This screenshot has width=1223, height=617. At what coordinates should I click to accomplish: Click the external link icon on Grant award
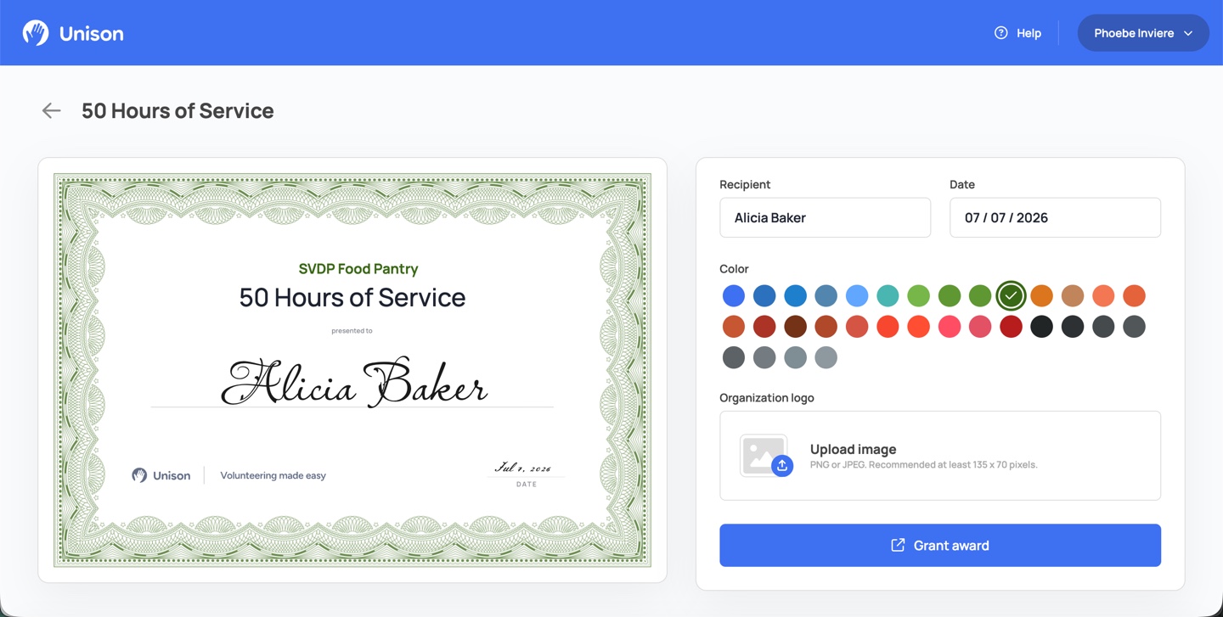tap(898, 545)
